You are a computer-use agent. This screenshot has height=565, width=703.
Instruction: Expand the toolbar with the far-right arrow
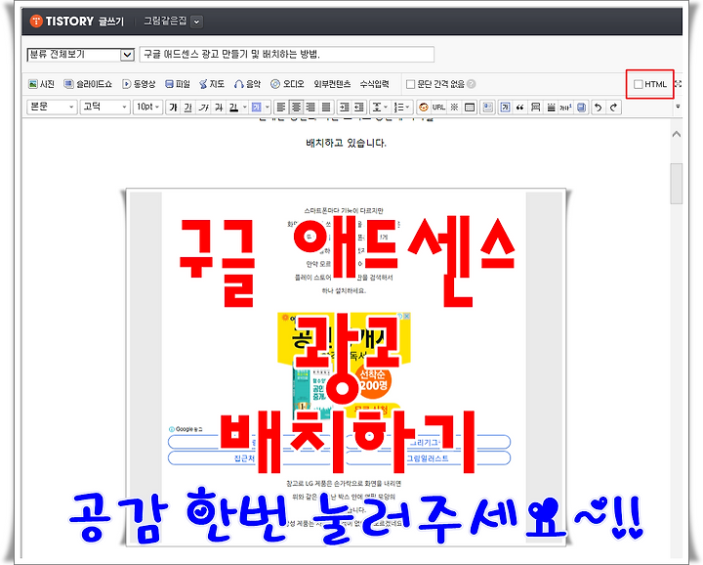pos(678,107)
